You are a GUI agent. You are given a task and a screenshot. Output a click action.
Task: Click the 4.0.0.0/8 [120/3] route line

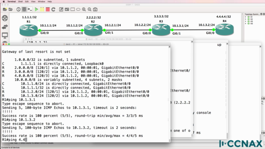(x=70, y=76)
